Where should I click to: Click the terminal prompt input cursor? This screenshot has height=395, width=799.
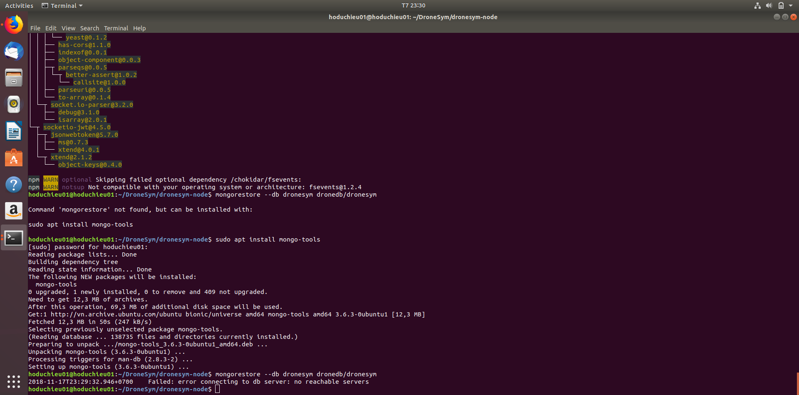pos(218,389)
